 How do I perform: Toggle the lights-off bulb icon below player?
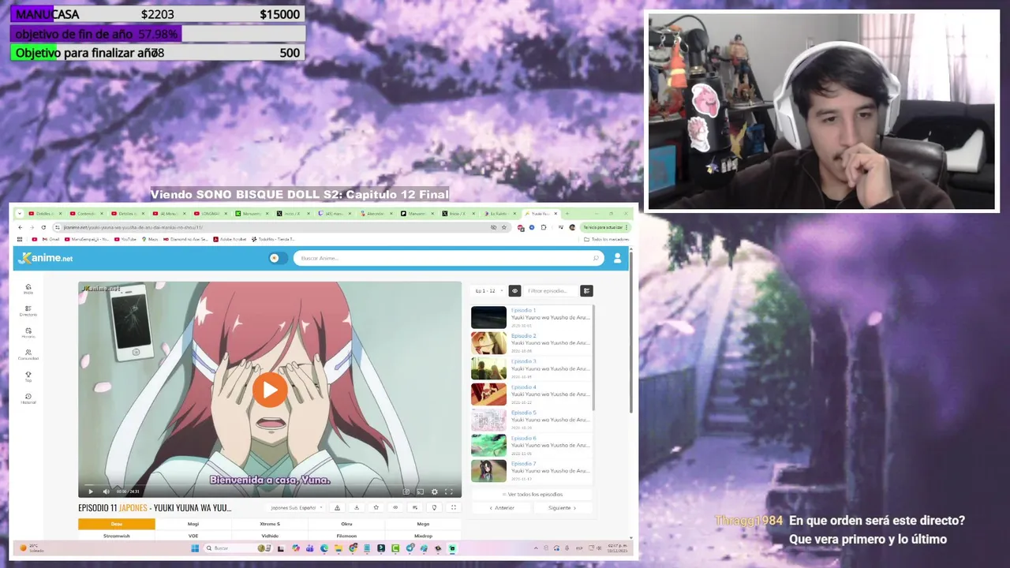pos(434,508)
